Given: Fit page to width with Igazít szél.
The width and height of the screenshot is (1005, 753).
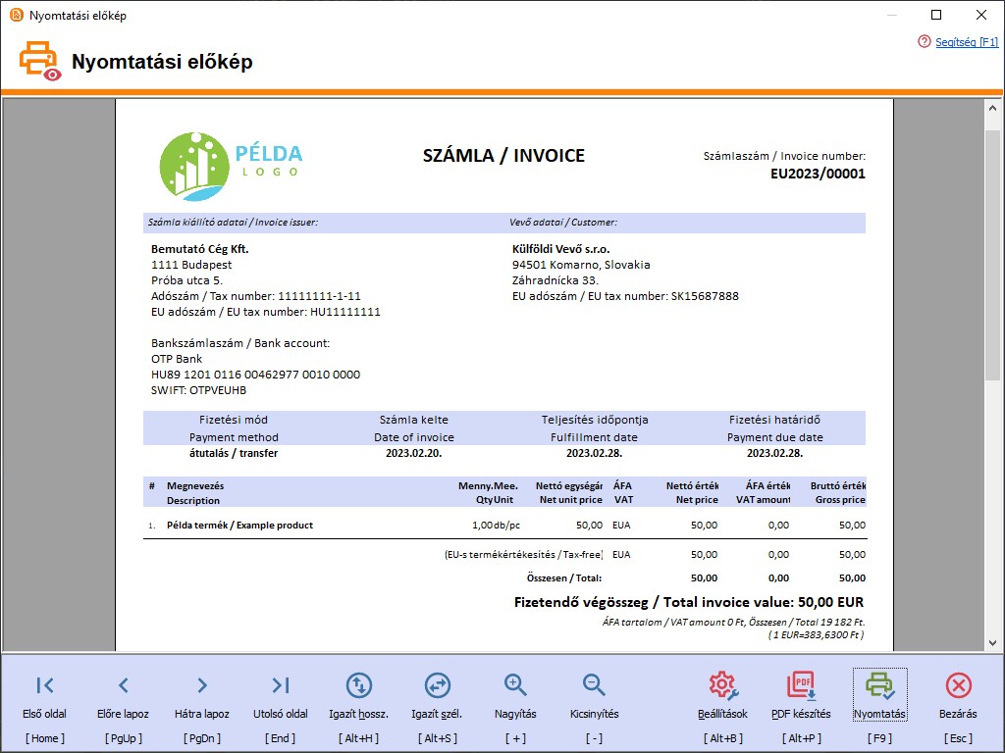Looking at the screenshot, I should pos(437,685).
